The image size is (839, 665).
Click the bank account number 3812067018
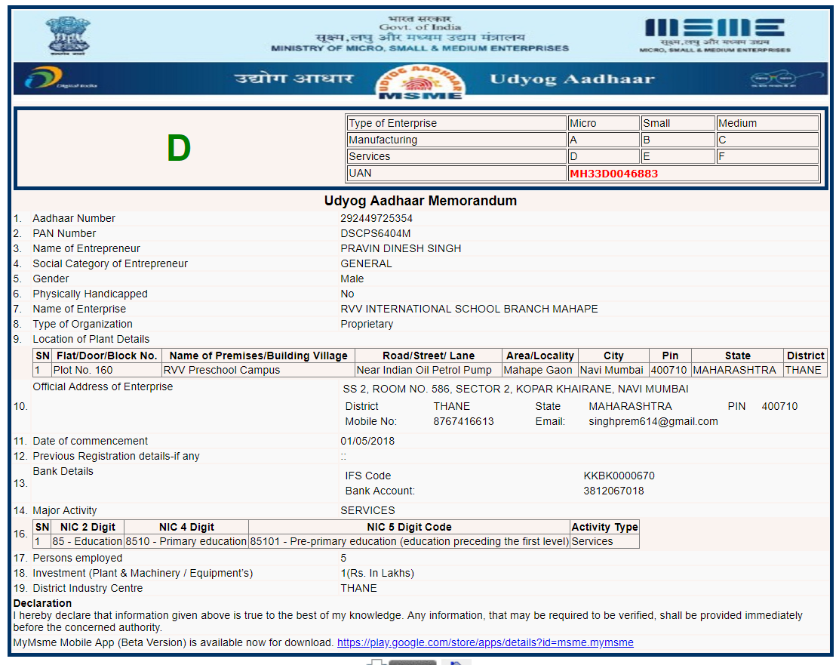tap(613, 491)
